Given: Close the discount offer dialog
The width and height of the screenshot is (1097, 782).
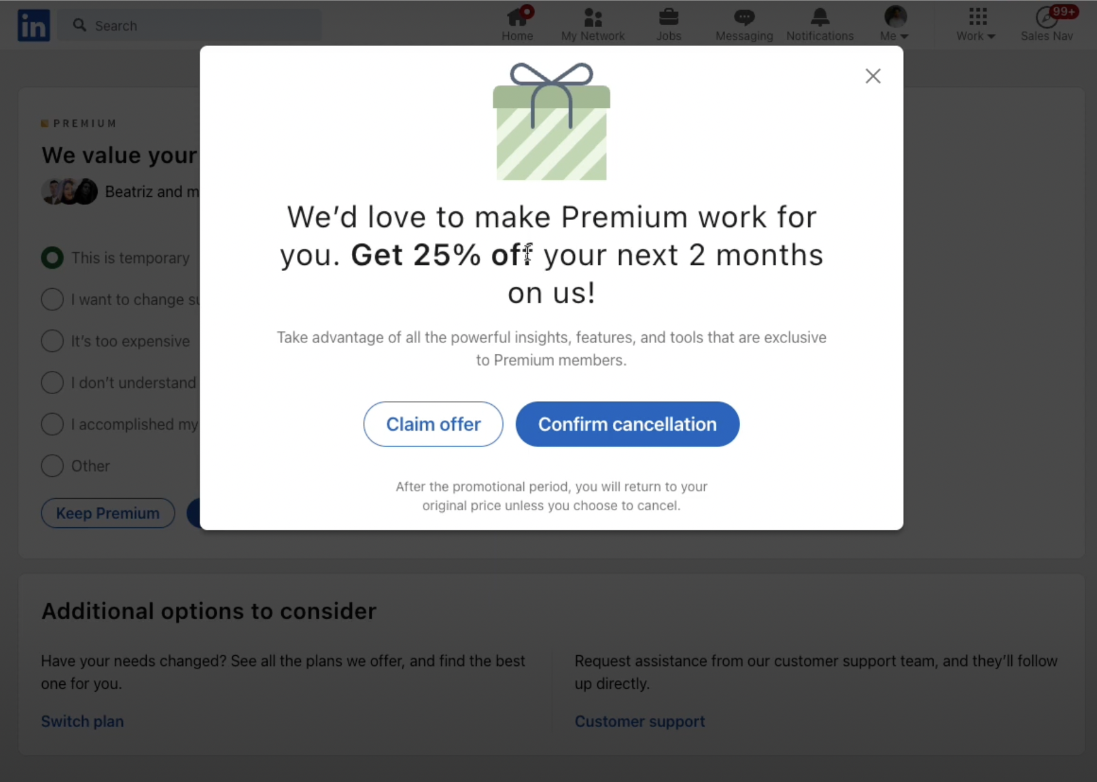Looking at the screenshot, I should pyautogui.click(x=873, y=76).
